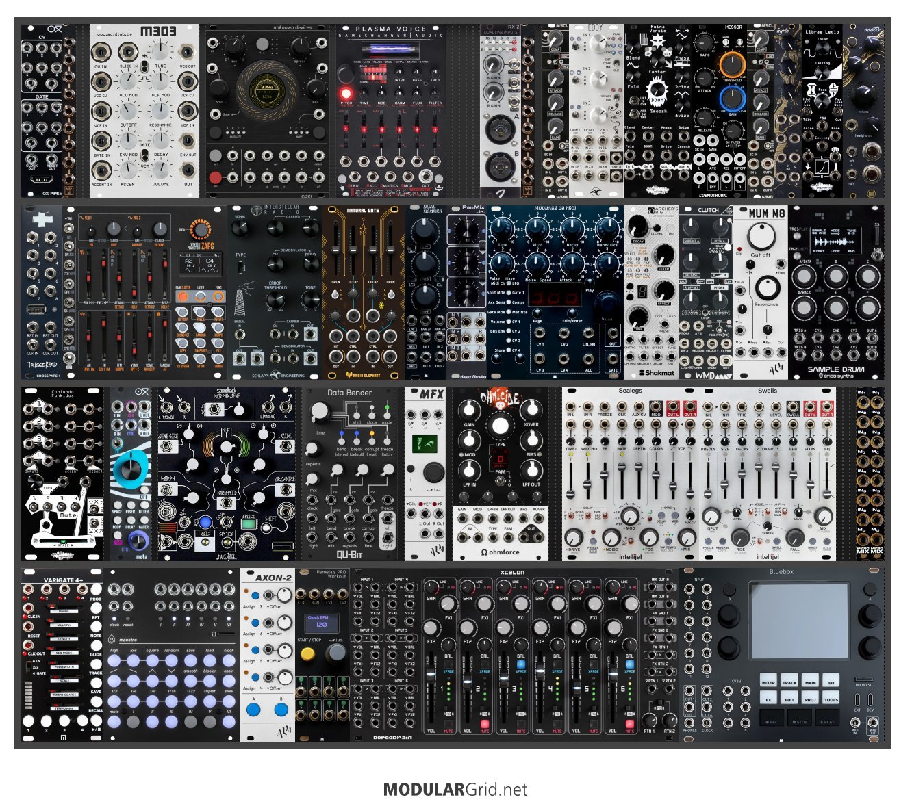Select the orange THRESHOLD knob on Messor
Image resolution: width=912 pixels, height=804 pixels.
click(x=732, y=64)
